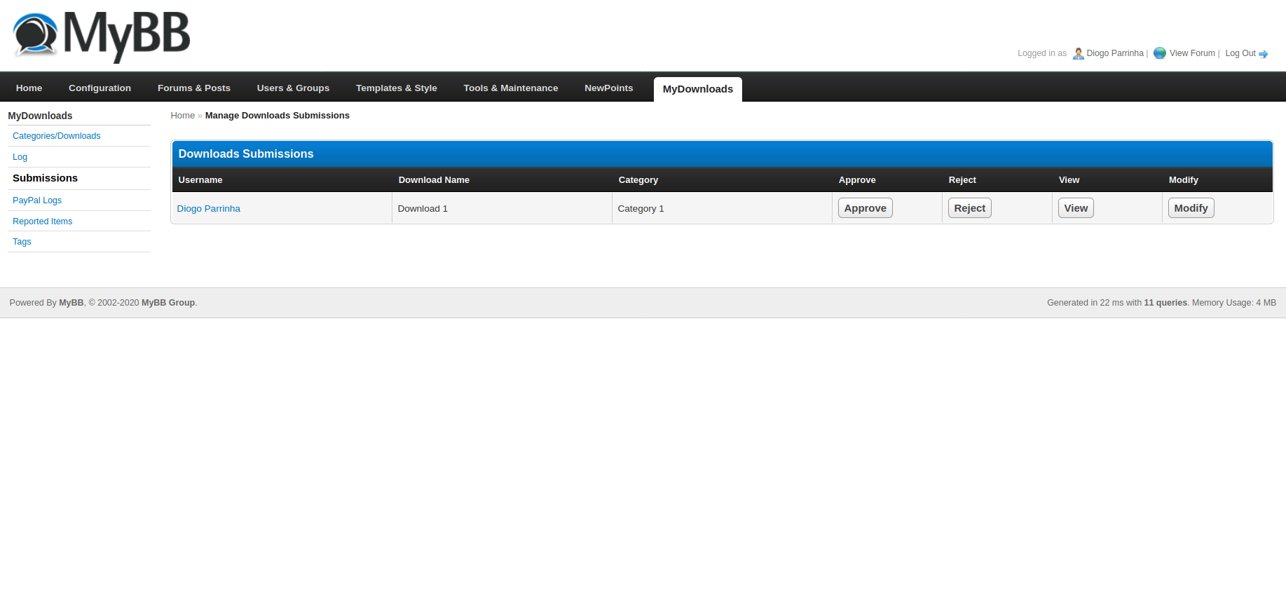View the Download 1 submission
Image resolution: width=1286 pixels, height=607 pixels.
point(1076,208)
